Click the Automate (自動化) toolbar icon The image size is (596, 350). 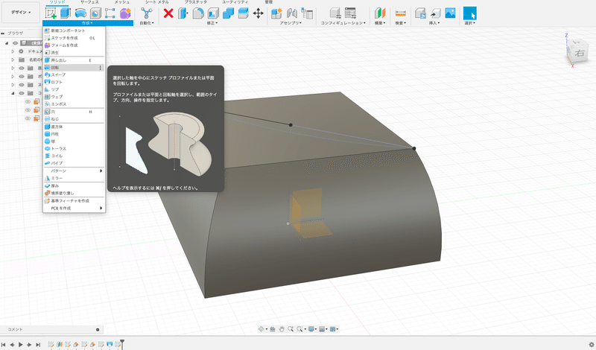click(x=146, y=13)
